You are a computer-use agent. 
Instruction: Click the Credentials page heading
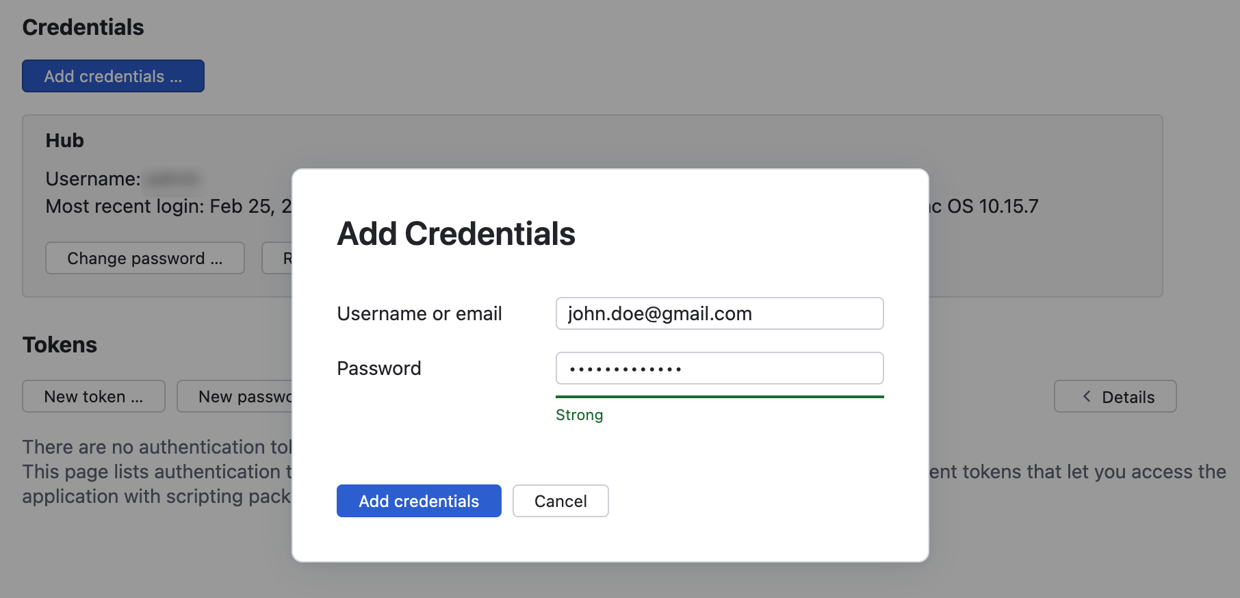point(83,27)
